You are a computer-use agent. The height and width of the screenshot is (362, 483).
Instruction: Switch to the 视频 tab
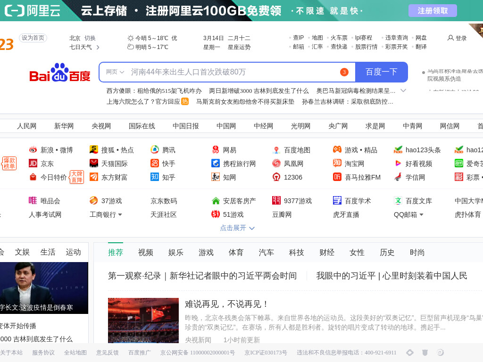(x=146, y=253)
